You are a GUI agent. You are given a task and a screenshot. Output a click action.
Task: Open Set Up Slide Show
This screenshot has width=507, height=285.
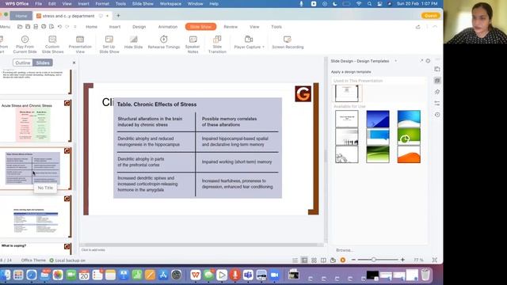click(x=109, y=44)
